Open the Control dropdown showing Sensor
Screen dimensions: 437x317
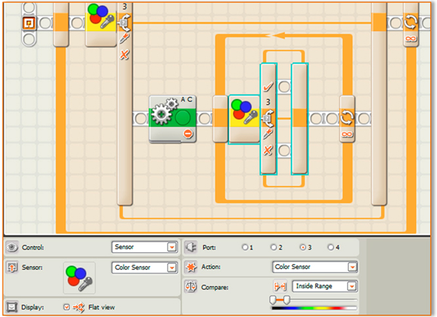(172, 247)
